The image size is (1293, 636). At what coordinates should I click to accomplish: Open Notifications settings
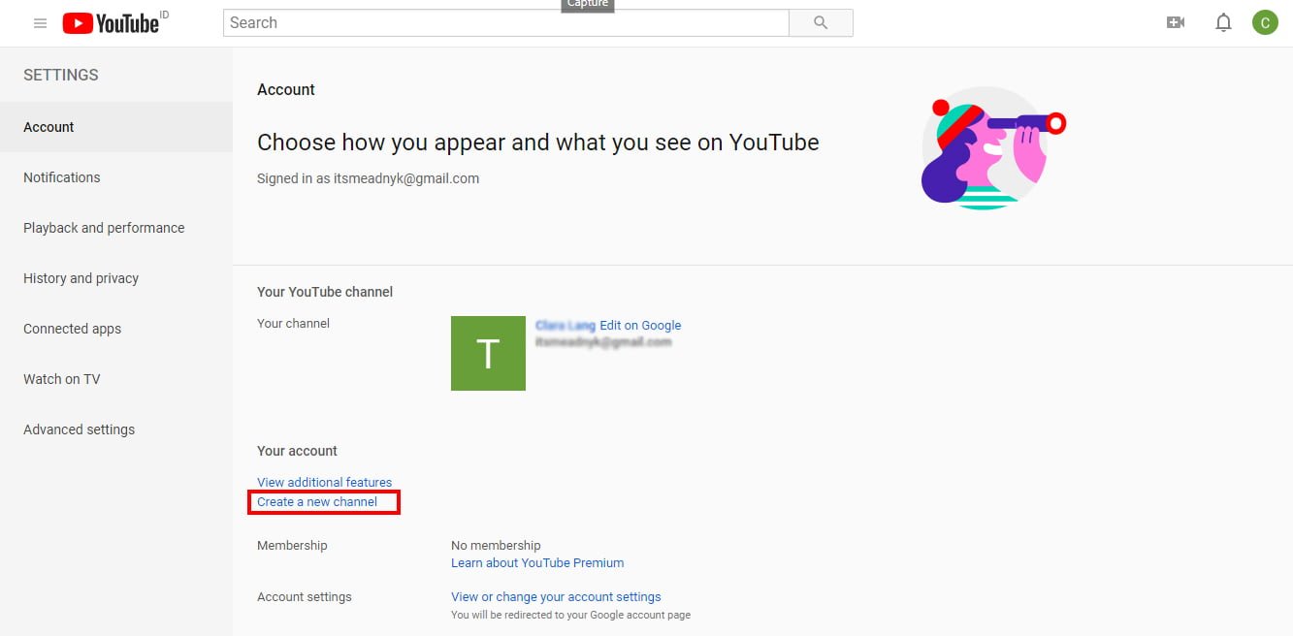[x=61, y=177]
